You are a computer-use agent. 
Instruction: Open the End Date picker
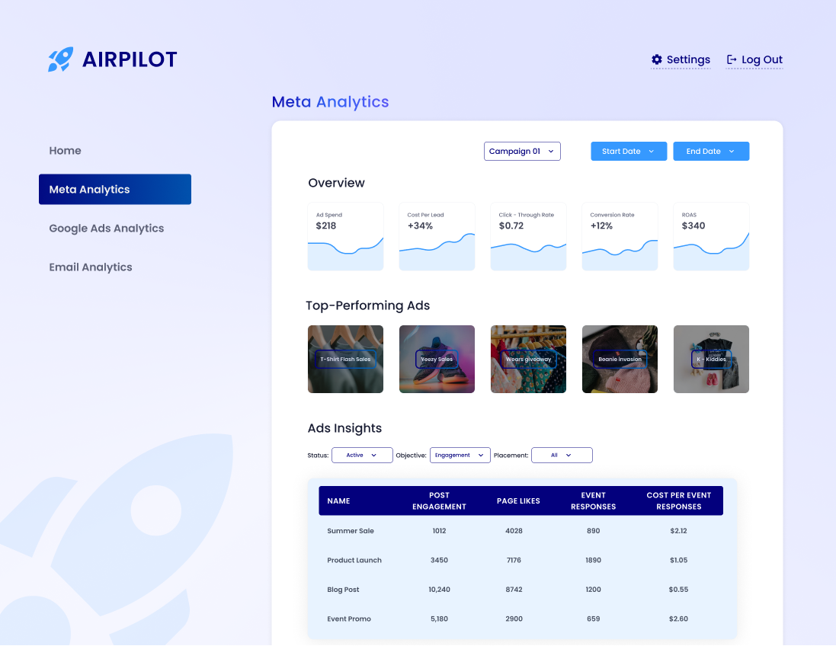711,152
